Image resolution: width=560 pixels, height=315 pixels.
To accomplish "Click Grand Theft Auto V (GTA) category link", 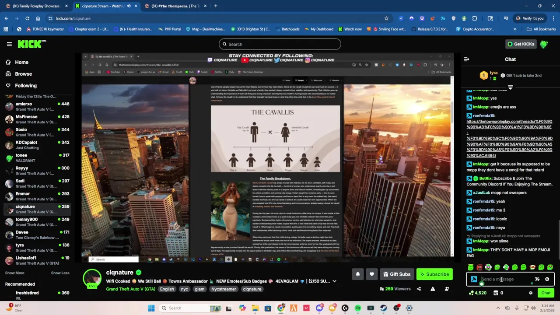I will (130, 289).
